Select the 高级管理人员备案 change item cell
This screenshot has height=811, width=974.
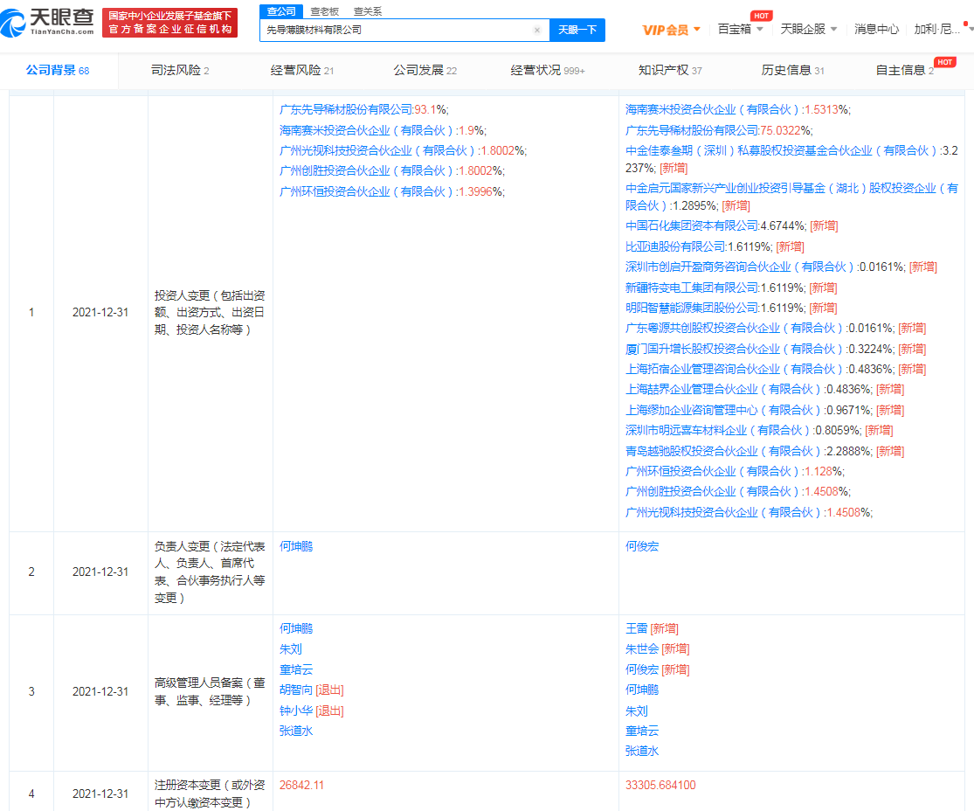point(210,691)
